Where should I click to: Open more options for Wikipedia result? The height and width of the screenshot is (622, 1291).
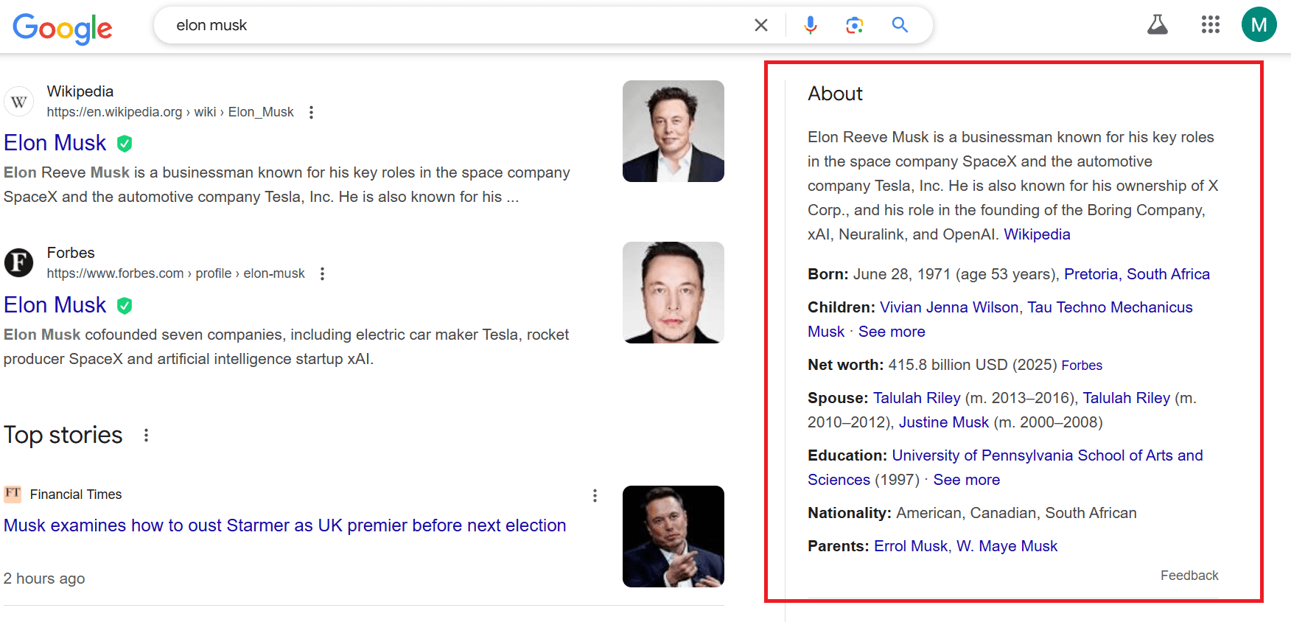[x=312, y=112]
